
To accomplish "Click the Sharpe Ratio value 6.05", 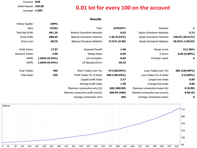I will point(123,54).
